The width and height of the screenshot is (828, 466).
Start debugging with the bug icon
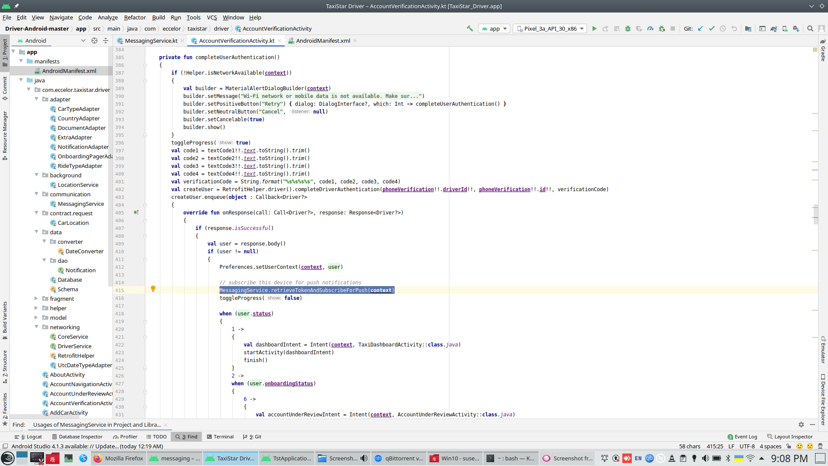point(628,28)
